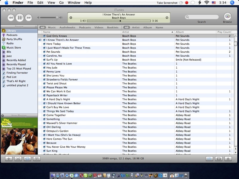239x179 pixels.
Task: Pause the currently playing song
Action: point(20,18)
